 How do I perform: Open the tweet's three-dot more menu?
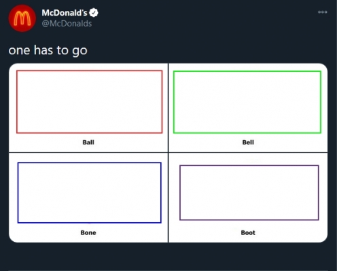(x=323, y=12)
